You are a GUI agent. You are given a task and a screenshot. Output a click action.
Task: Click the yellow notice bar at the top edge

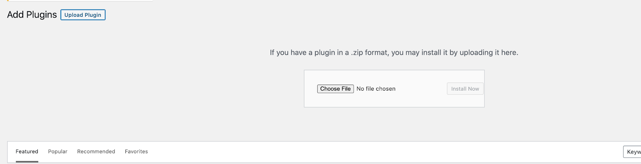[x=80, y=1]
